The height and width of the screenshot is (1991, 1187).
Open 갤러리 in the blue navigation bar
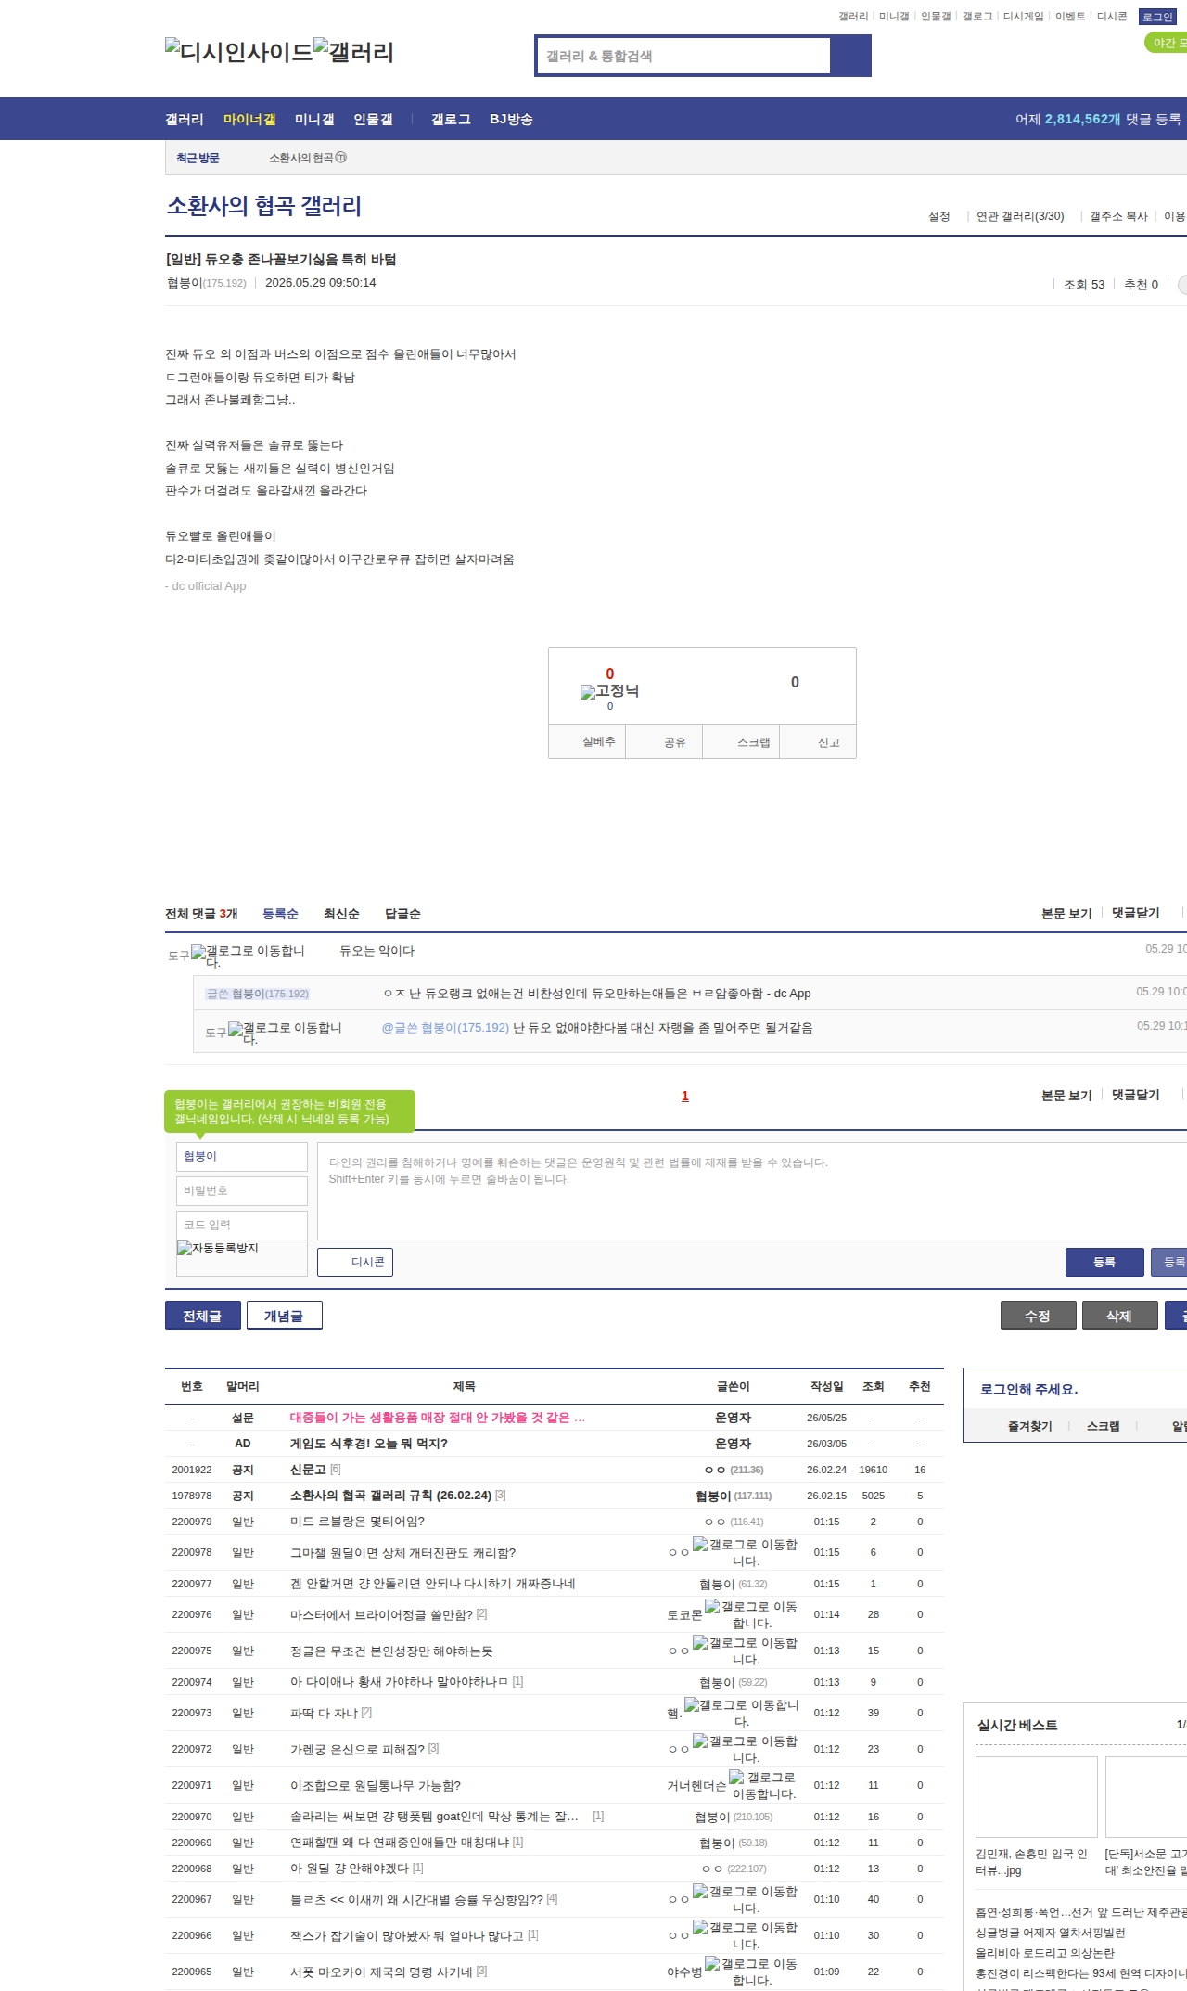pos(185,119)
